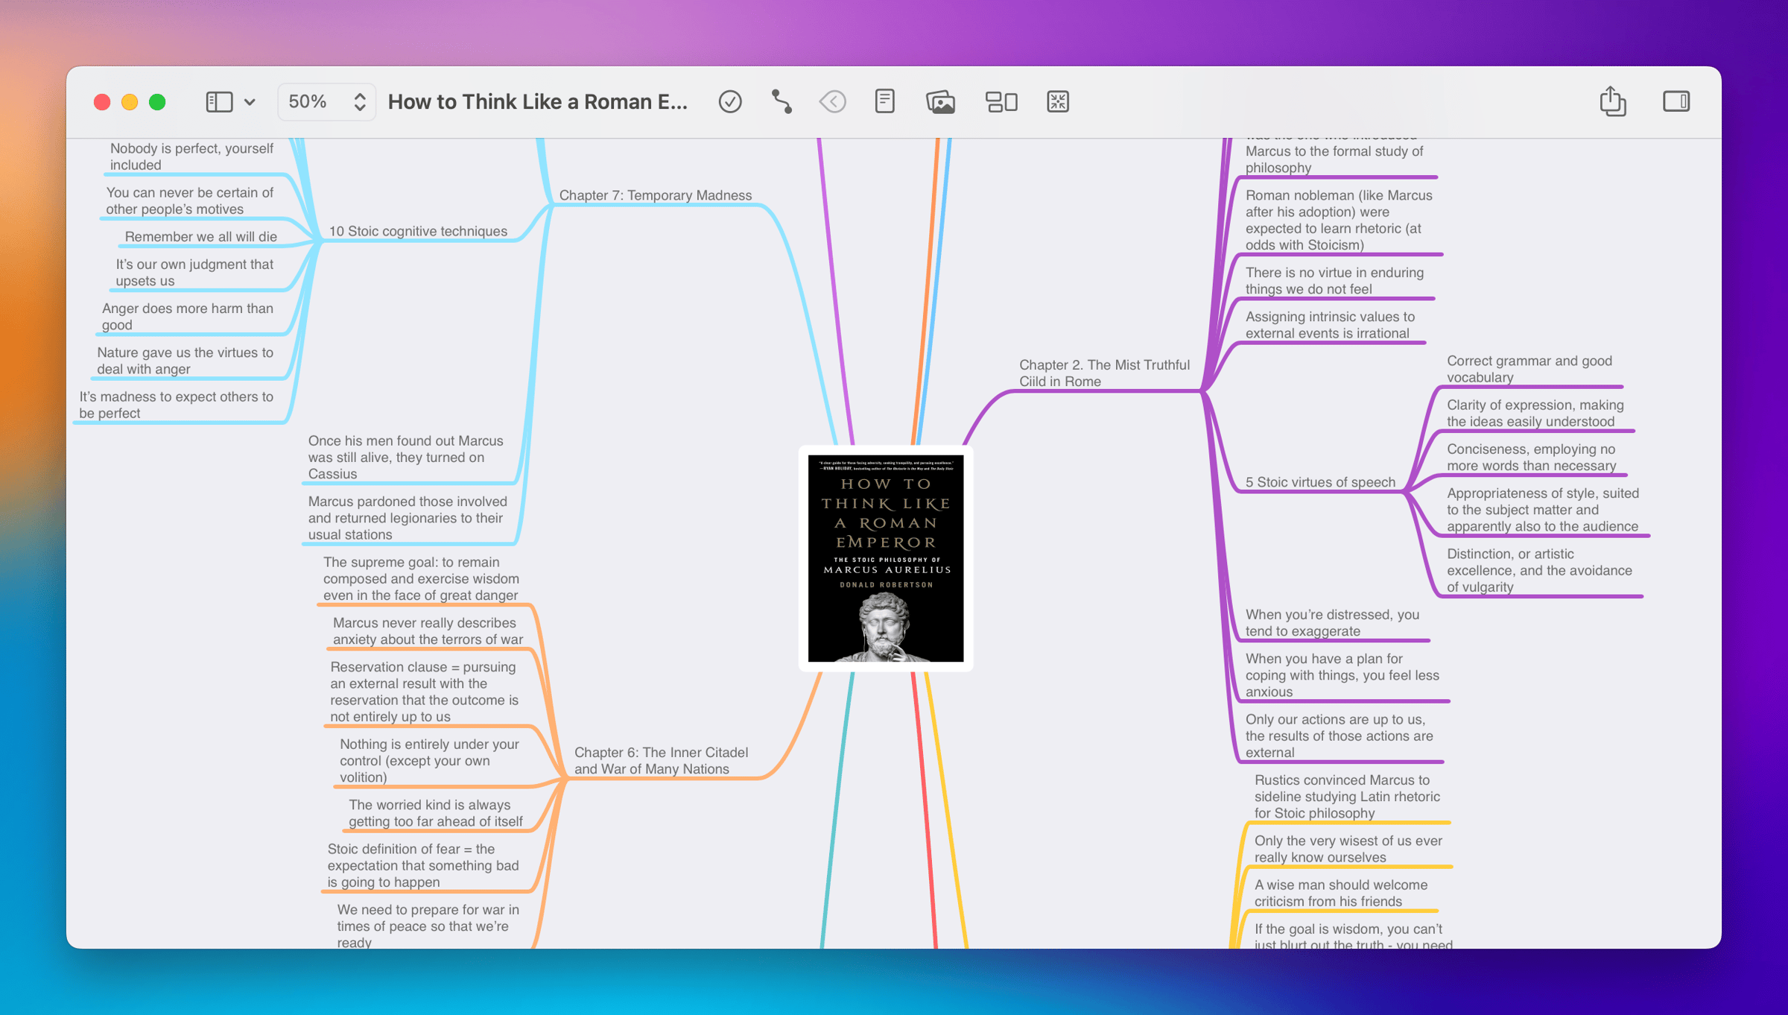Select node A wise man should welcome criticism
The image size is (1788, 1015).
(x=1340, y=893)
